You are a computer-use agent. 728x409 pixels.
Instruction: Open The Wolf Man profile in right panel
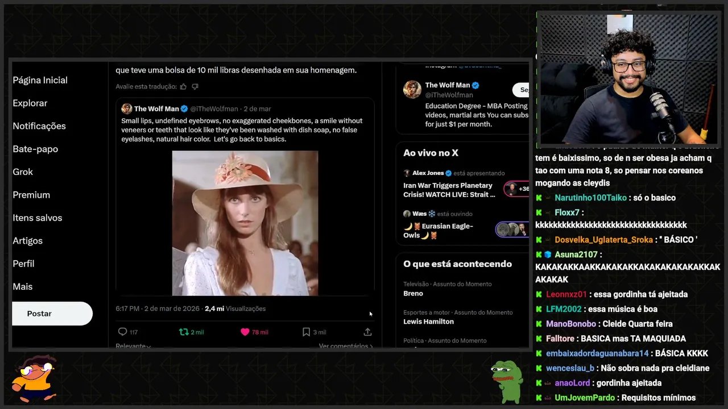click(448, 85)
